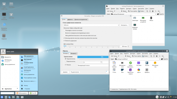177x99 pixels.
Task: Select the first Переключатель radio button
Action: (x=65, y=59)
